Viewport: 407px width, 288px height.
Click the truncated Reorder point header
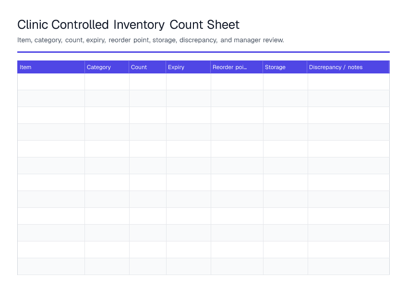click(x=237, y=67)
